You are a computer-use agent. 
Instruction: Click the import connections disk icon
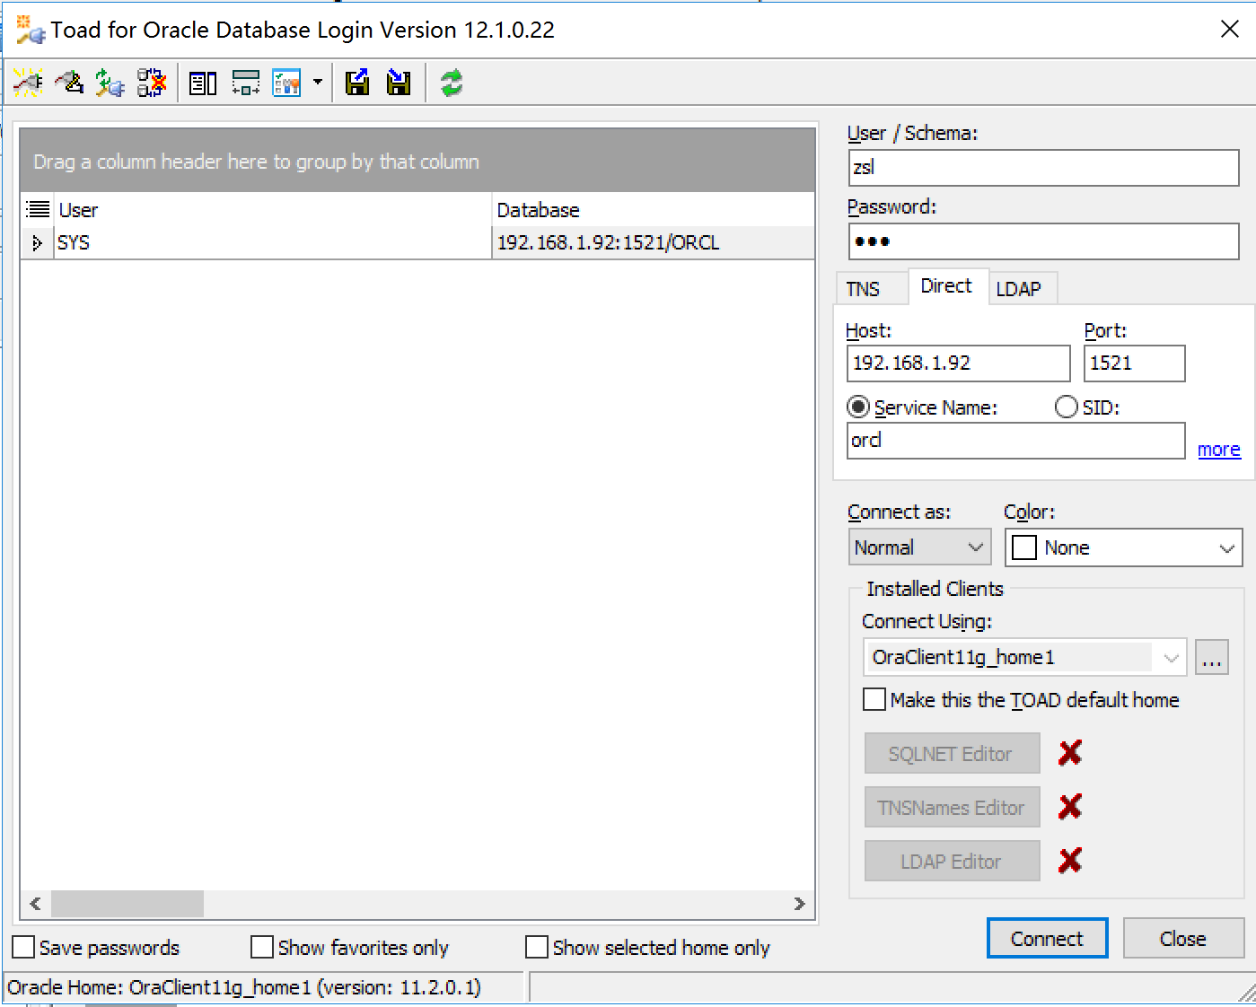tap(399, 83)
